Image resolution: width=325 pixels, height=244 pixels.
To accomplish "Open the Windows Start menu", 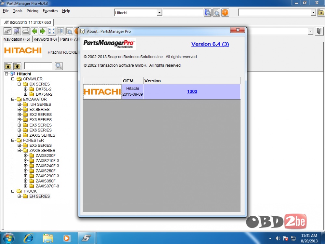I will coord(8,238).
